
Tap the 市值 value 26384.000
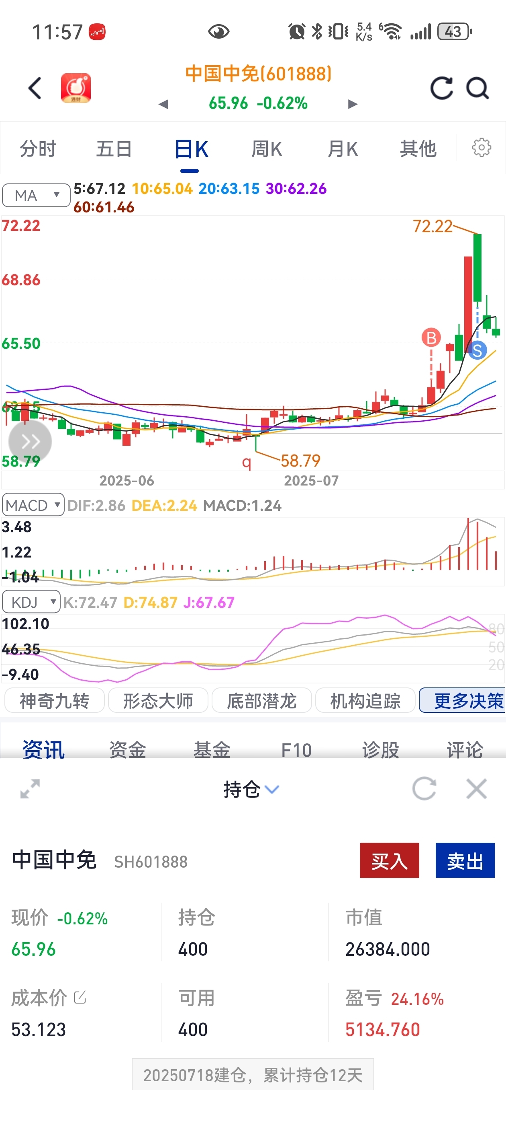coord(388,949)
